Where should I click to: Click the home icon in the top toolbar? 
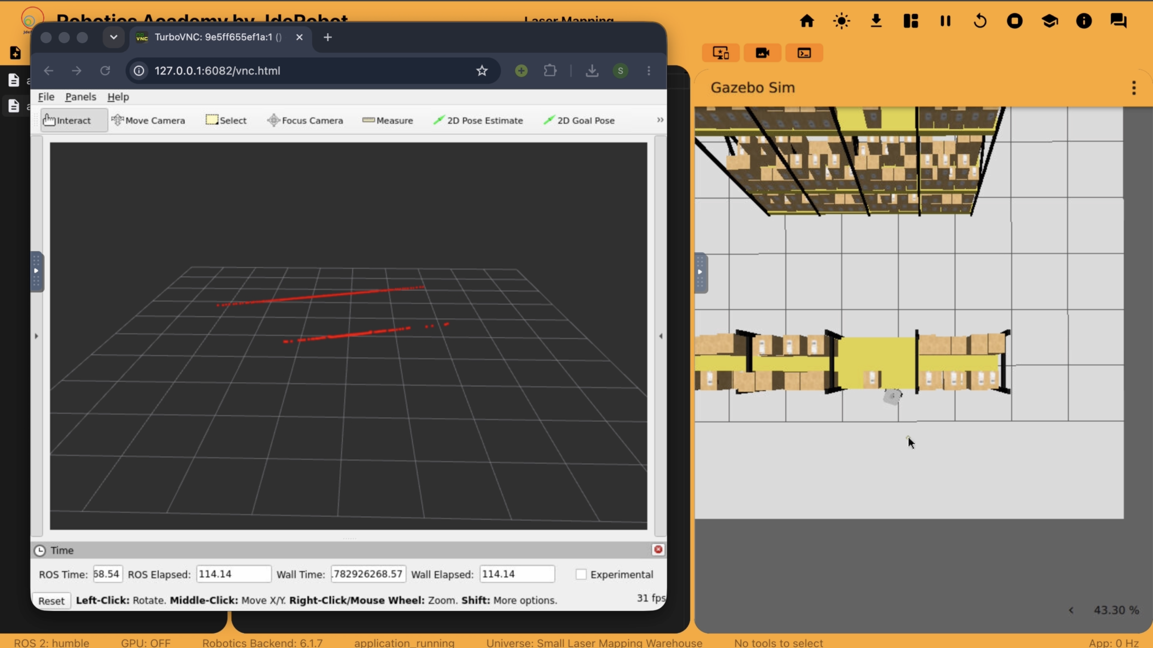pyautogui.click(x=807, y=21)
